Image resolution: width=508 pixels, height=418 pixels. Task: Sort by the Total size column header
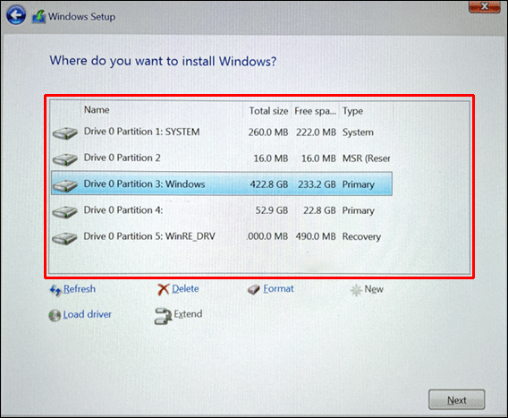[267, 110]
